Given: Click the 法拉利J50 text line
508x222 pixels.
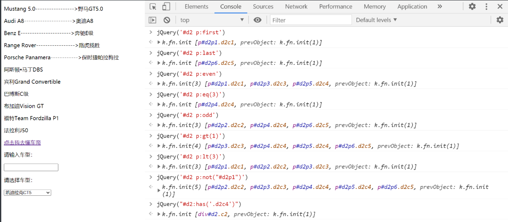Looking at the screenshot, I should click(x=16, y=130).
